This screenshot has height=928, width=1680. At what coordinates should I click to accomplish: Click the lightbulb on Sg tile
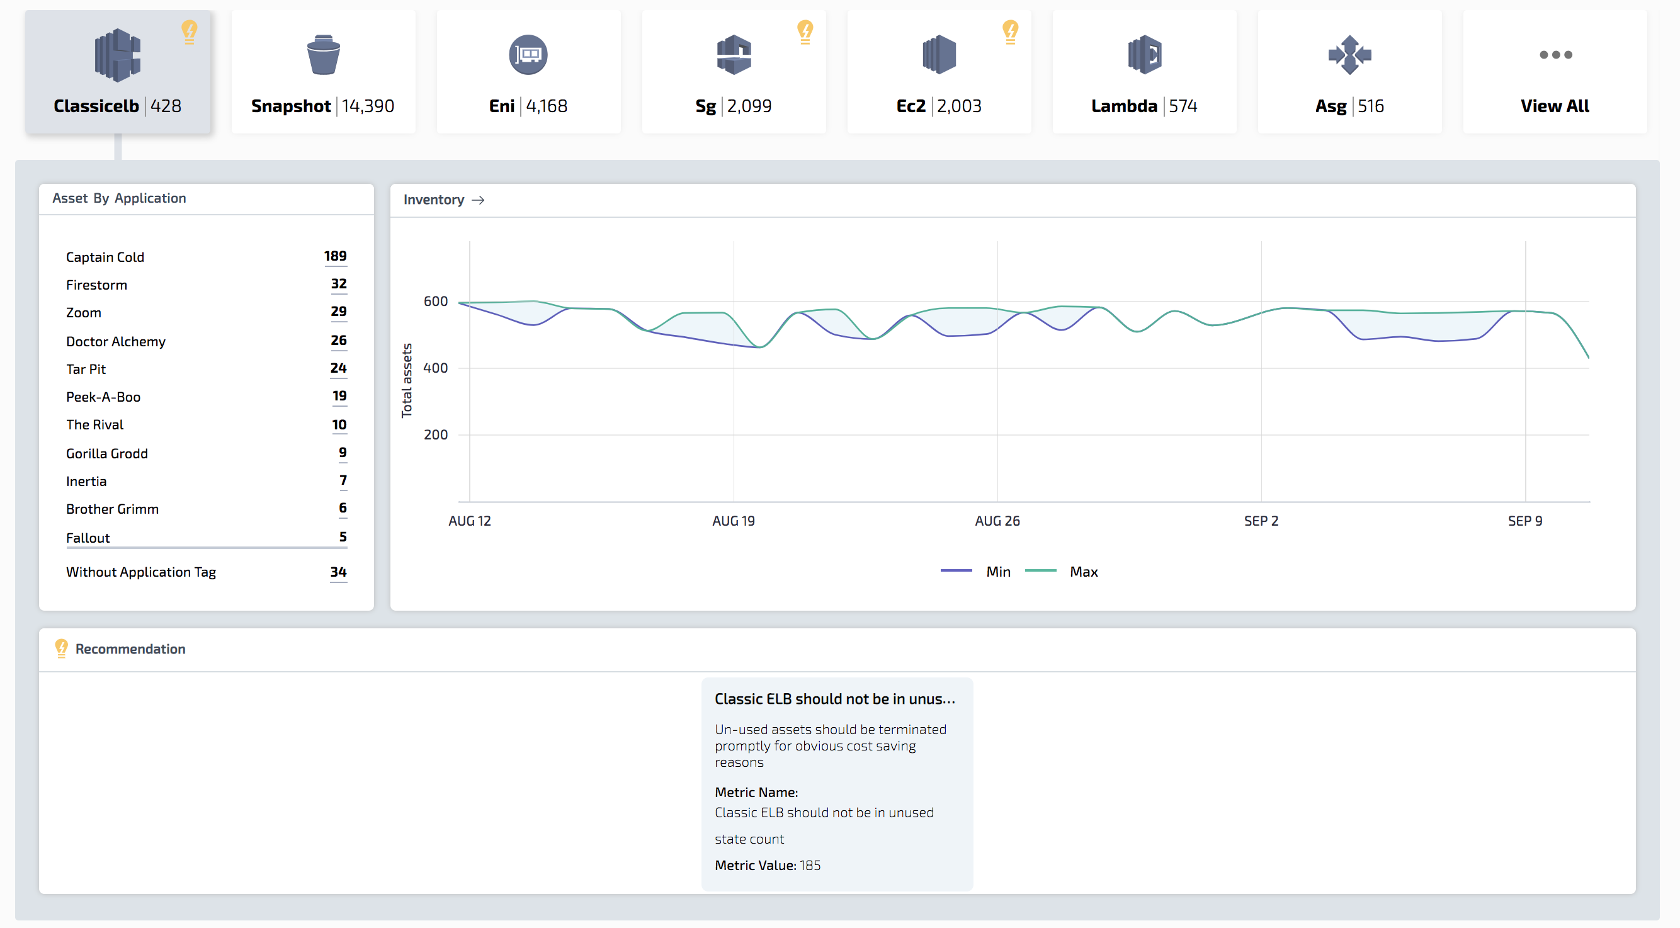pyautogui.click(x=805, y=31)
